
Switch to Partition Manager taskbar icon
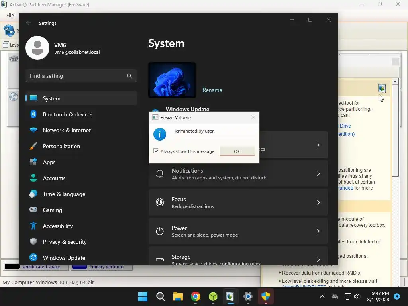[230, 296]
